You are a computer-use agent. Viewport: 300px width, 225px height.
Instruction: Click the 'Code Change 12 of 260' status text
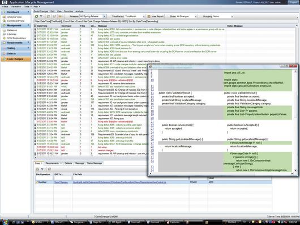coord(106,216)
